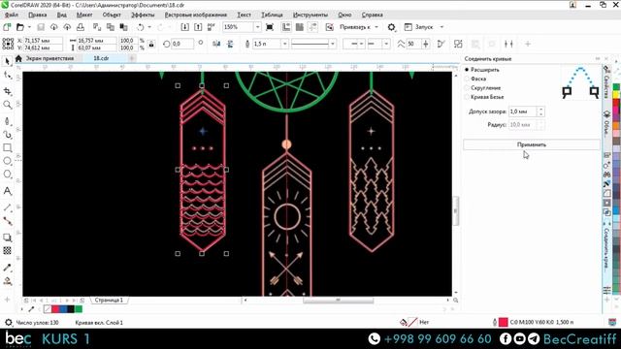Screen dimensions: 621x349
Task: Select the Eyedropper tool in toolbox
Action: coord(7,268)
